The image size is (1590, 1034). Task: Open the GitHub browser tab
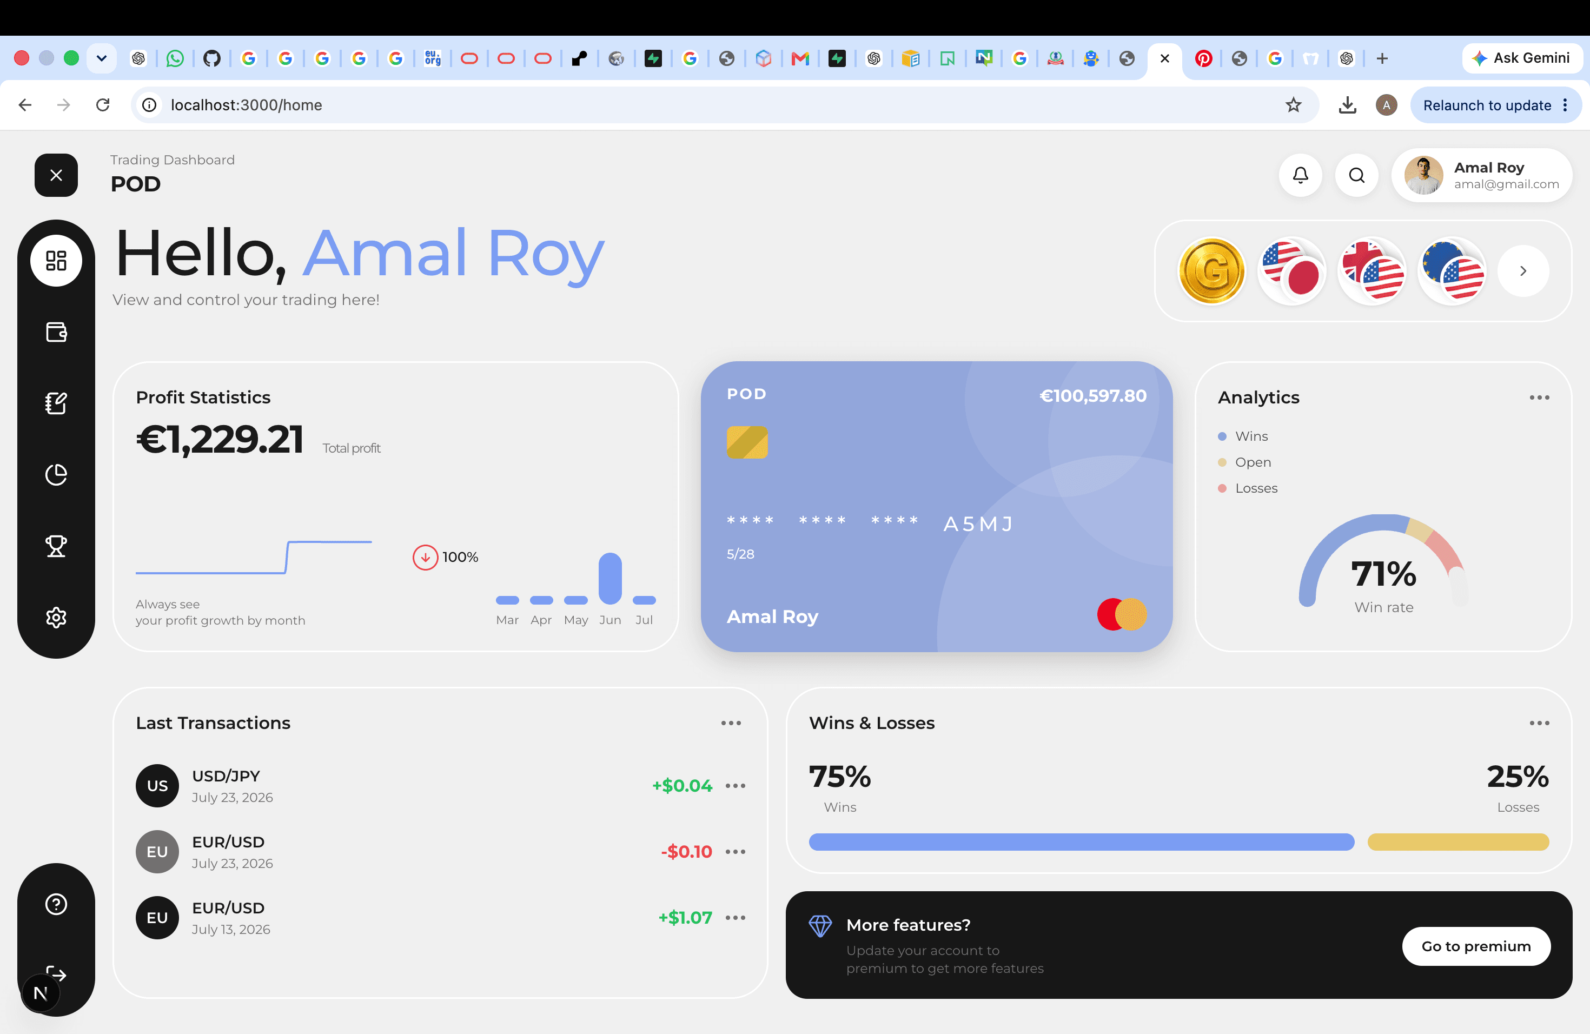[212, 58]
